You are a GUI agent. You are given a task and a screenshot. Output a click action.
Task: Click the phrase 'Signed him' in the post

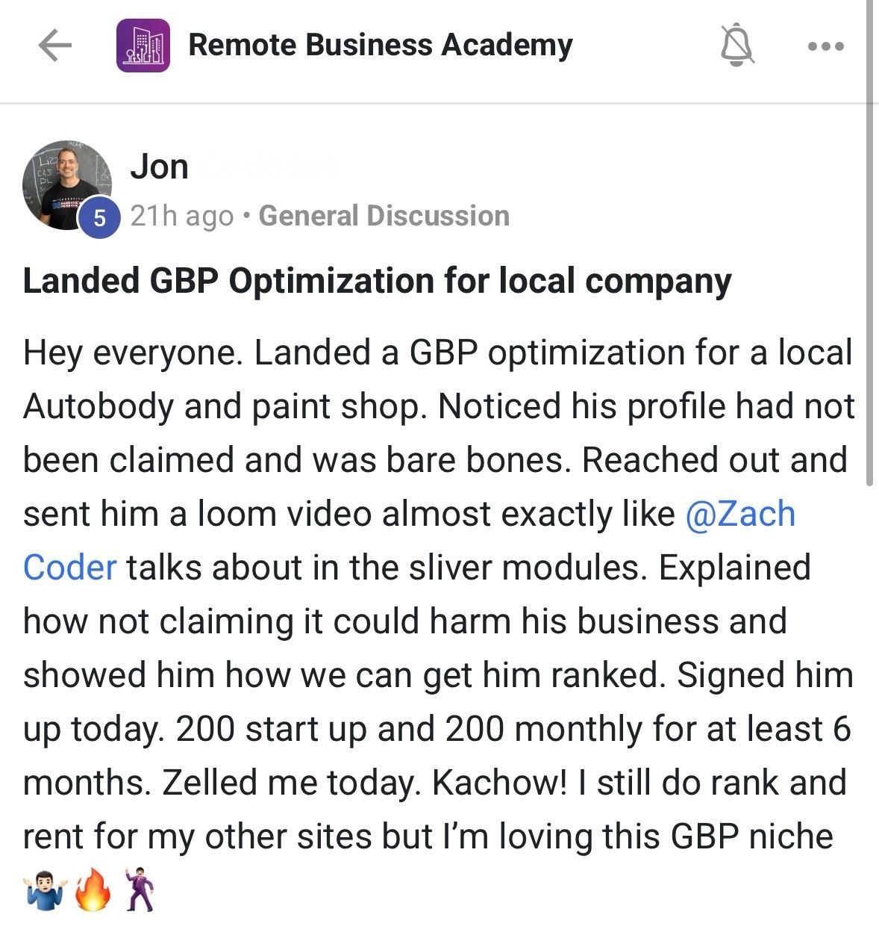coord(764,675)
